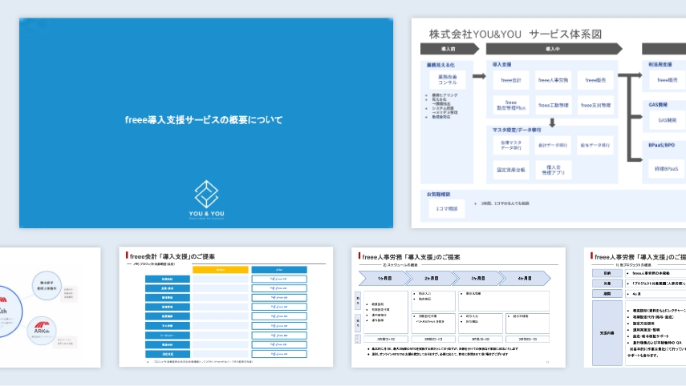Click the お気軽相談 section heading
Screen dimensions: 686x386
coord(438,195)
